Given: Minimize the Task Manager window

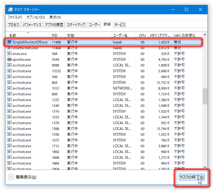Looking at the screenshot, I should click(x=173, y=9).
